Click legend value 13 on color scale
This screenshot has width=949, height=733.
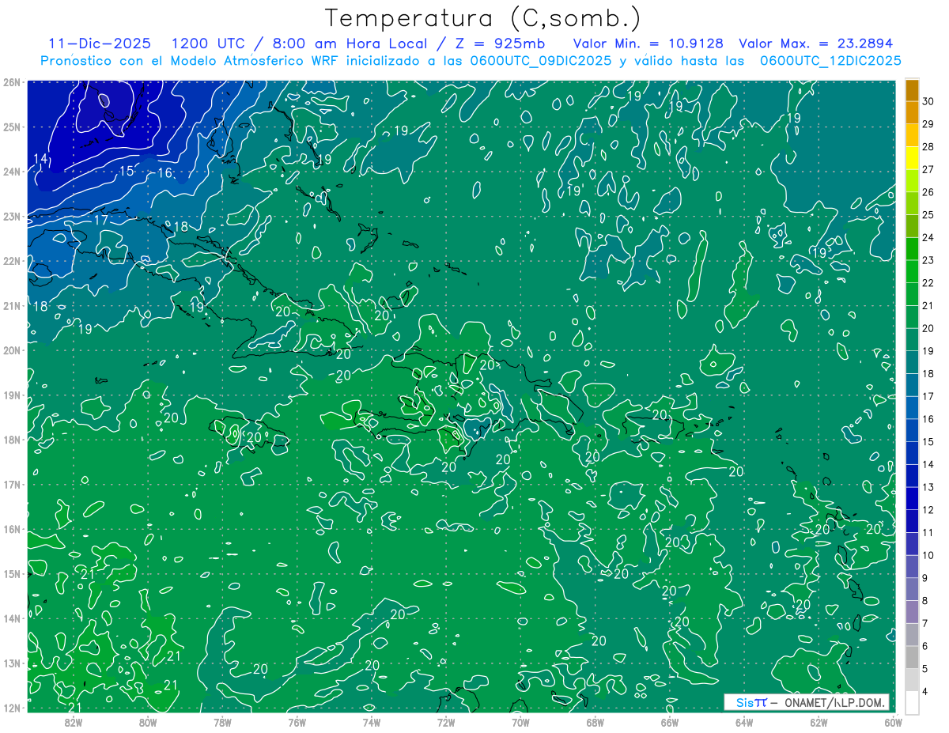tap(928, 487)
